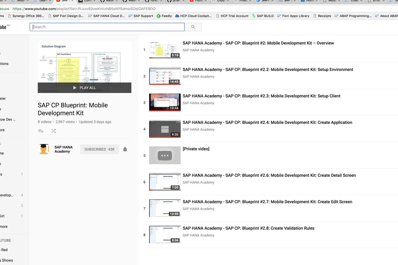Screen dimensions: 398x265
Task: Open the SAP HANA Academy channel avatar
Action: tap(44, 149)
